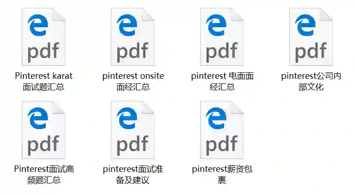This screenshot has height=194, width=354.
Task: Click the Edge logo on the karat 面试题汇总 file
Action: [x=38, y=25]
